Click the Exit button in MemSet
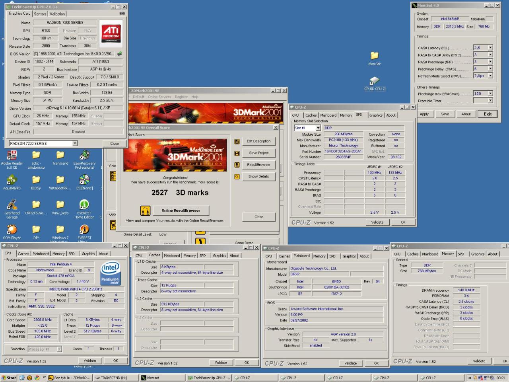This screenshot has height=382, width=509. pyautogui.click(x=488, y=114)
